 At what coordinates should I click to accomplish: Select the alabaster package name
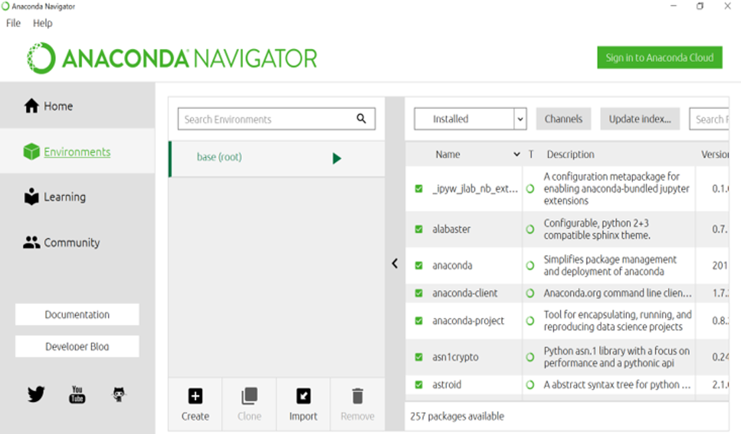tap(451, 229)
